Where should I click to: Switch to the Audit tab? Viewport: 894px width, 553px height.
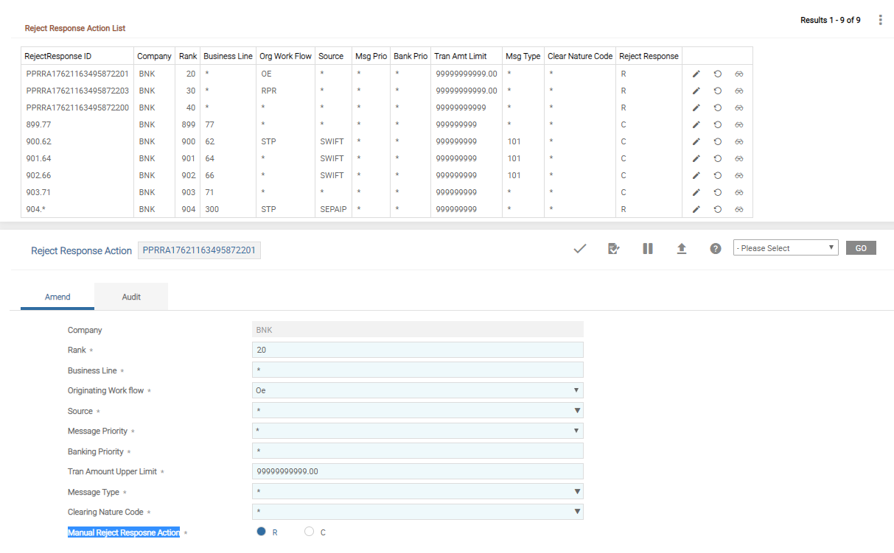point(131,297)
